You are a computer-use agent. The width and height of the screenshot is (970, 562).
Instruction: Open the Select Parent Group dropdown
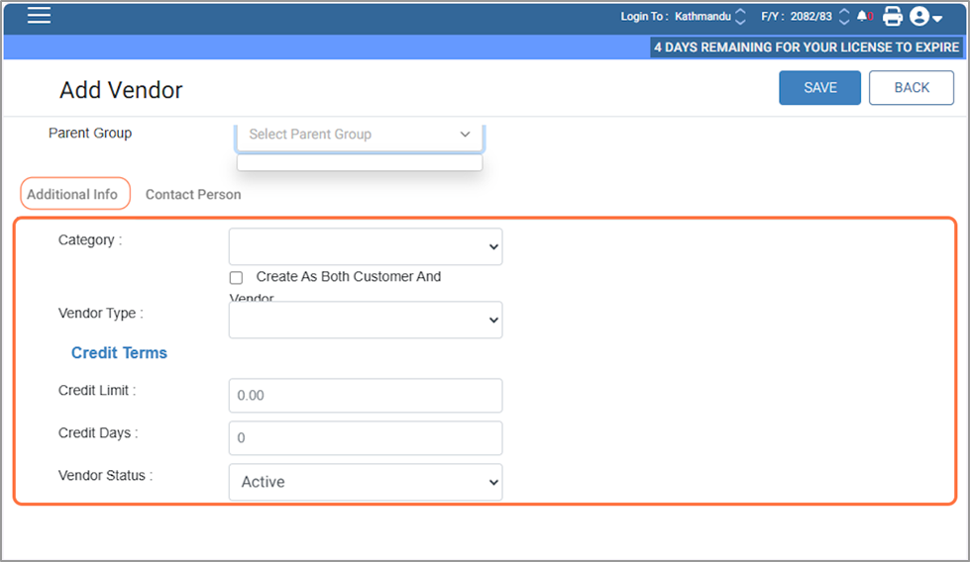tap(360, 135)
